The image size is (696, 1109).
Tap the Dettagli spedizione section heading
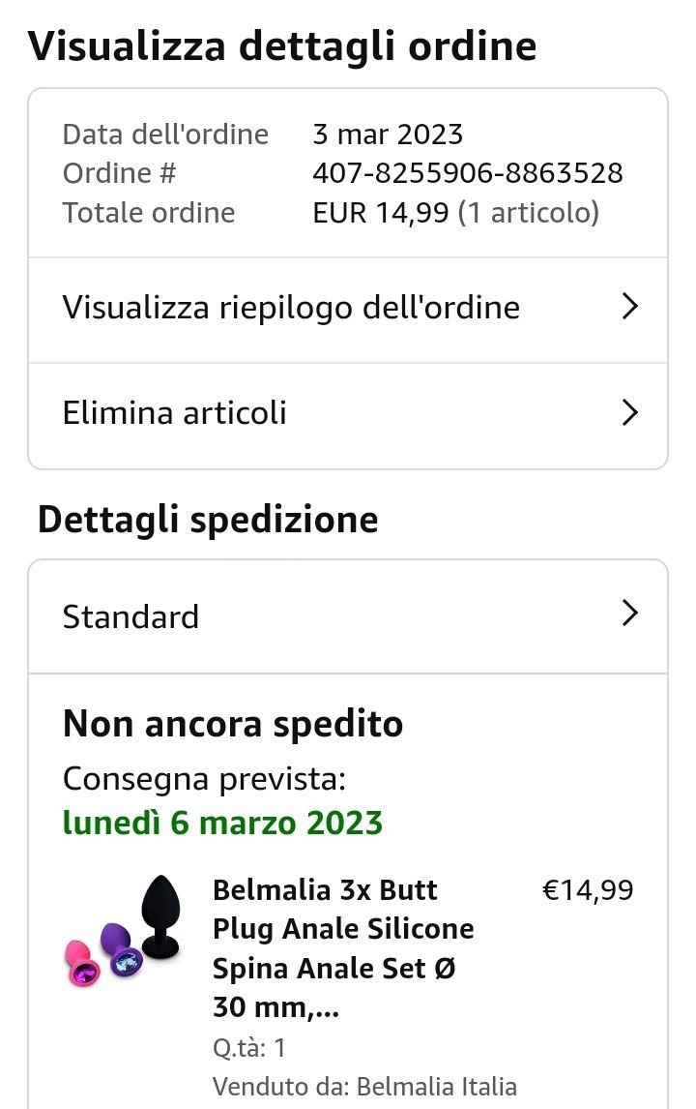(208, 520)
